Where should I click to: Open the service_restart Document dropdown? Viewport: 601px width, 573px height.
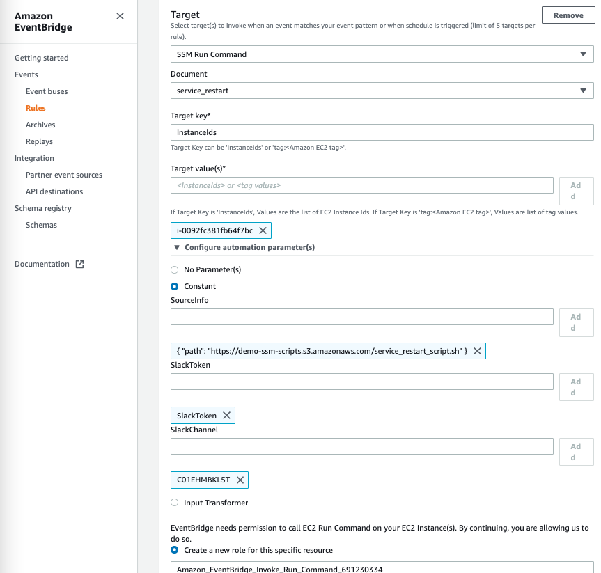point(382,91)
